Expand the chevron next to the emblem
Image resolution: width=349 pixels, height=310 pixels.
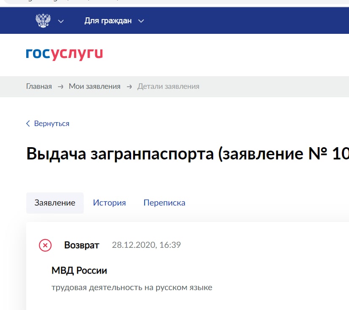(x=61, y=22)
